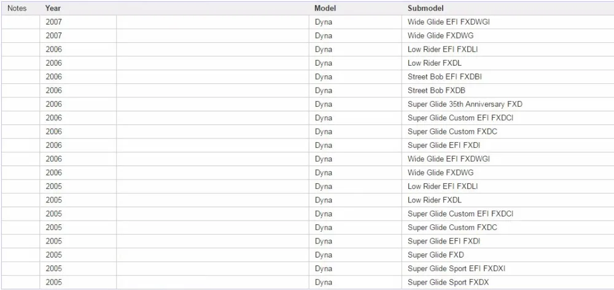
Task: Click year cell of Super Glide Sport FXDX row
Action: (x=53, y=282)
